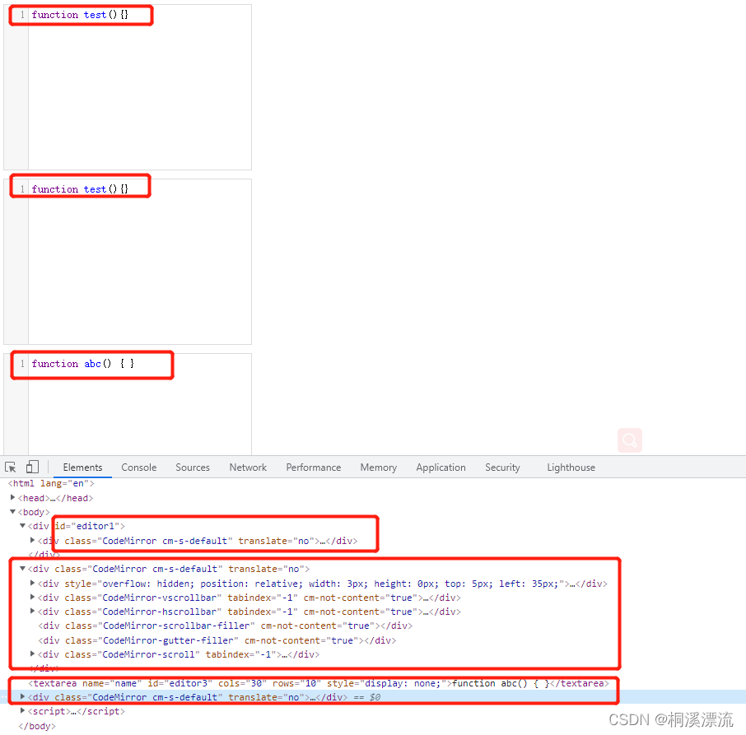Click line number 1 in second editor gutter

pyautogui.click(x=22, y=189)
